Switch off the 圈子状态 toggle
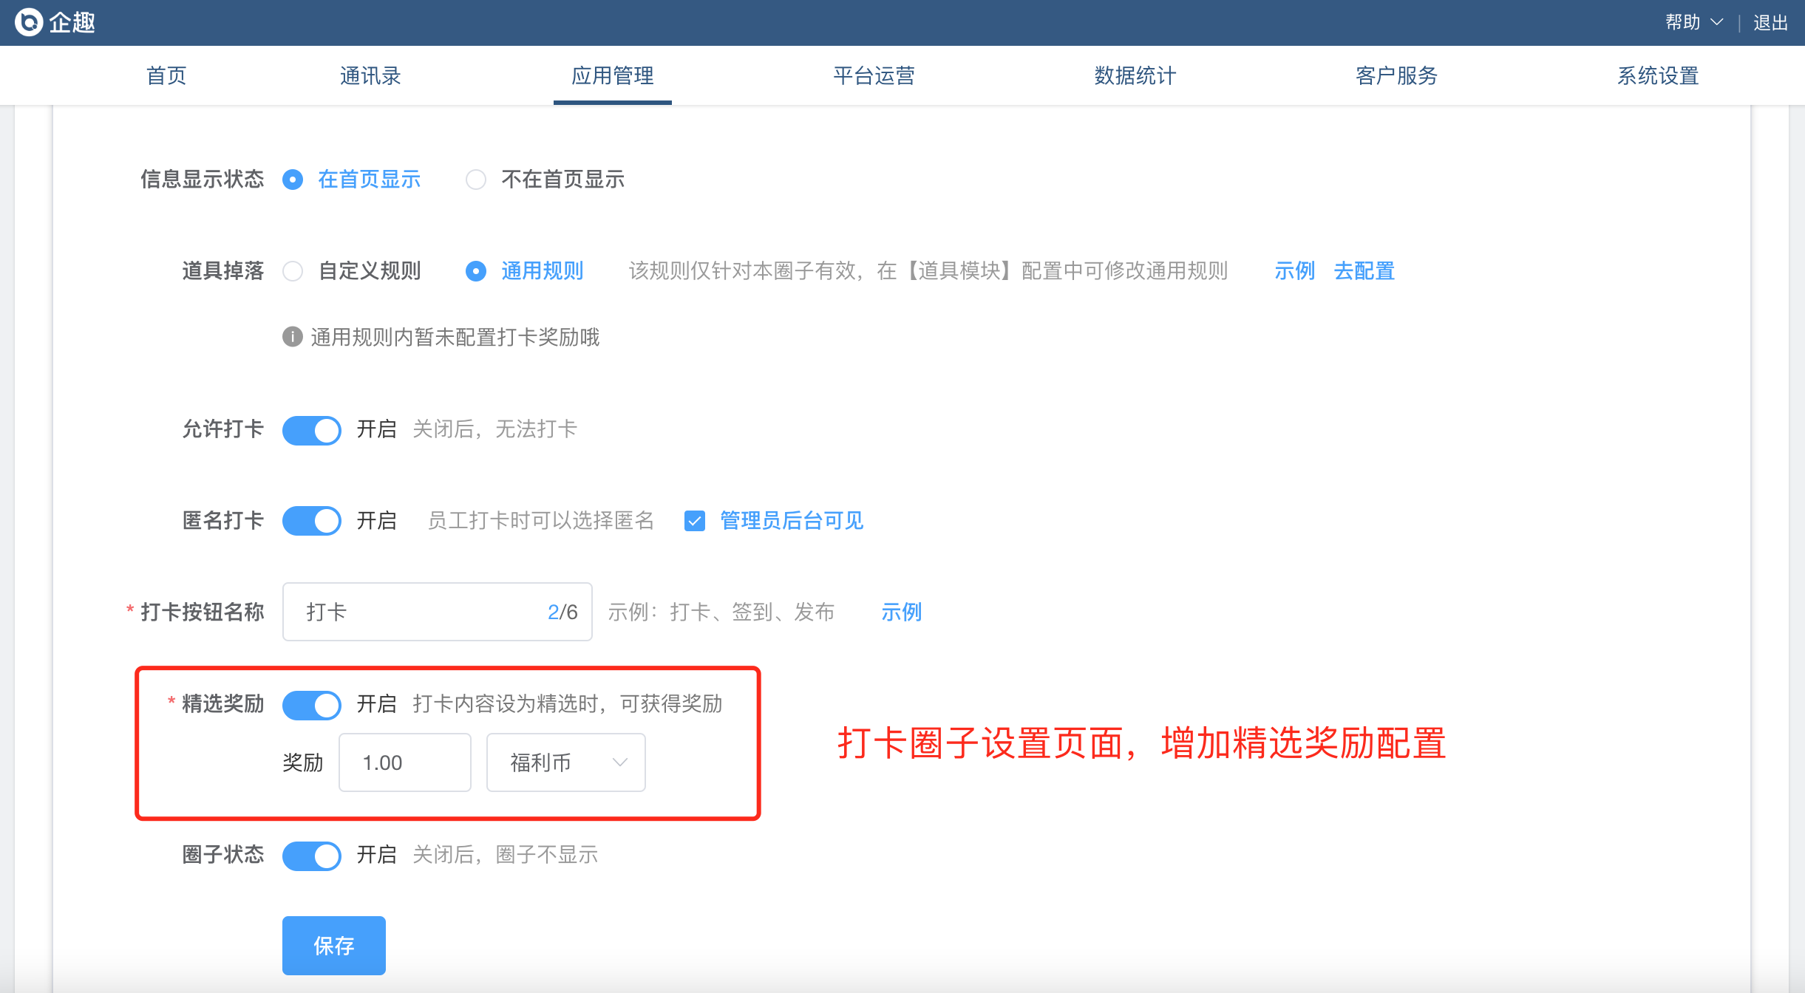 click(x=312, y=855)
